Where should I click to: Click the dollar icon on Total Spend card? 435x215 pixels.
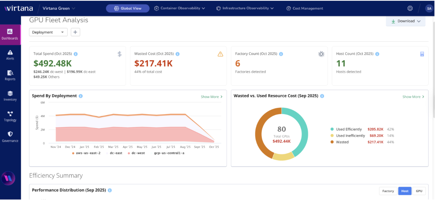point(119,54)
